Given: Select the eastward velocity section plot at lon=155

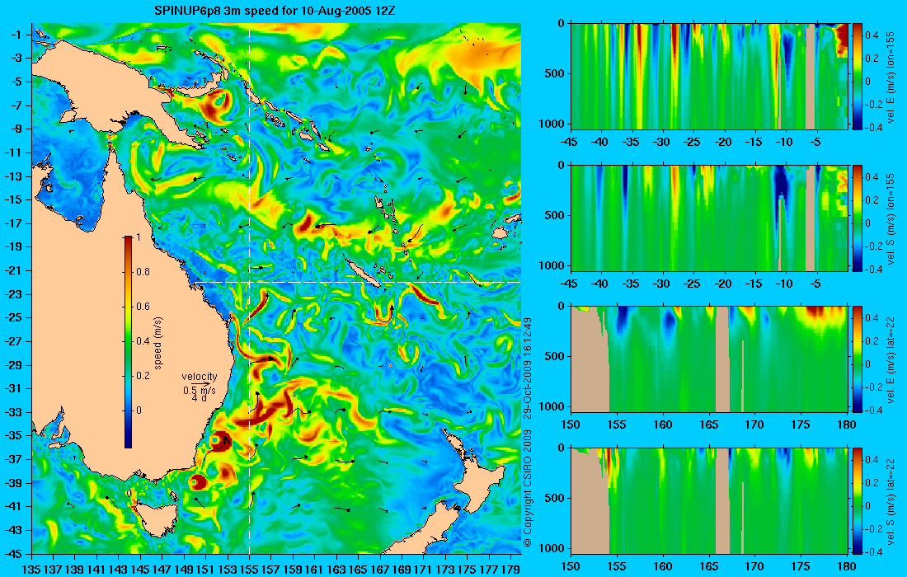Looking at the screenshot, I should click(x=709, y=76).
